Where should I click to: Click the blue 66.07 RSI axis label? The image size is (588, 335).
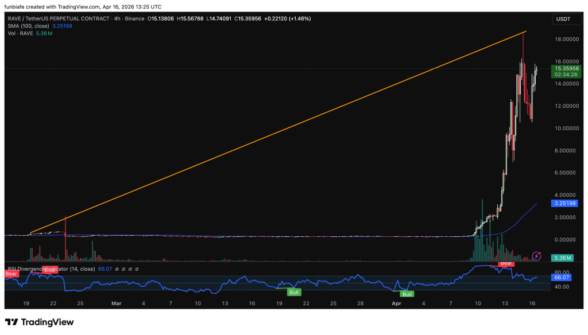(562, 277)
